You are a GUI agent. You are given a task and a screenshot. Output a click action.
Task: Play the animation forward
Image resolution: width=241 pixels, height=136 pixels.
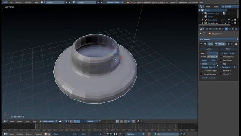117,134
